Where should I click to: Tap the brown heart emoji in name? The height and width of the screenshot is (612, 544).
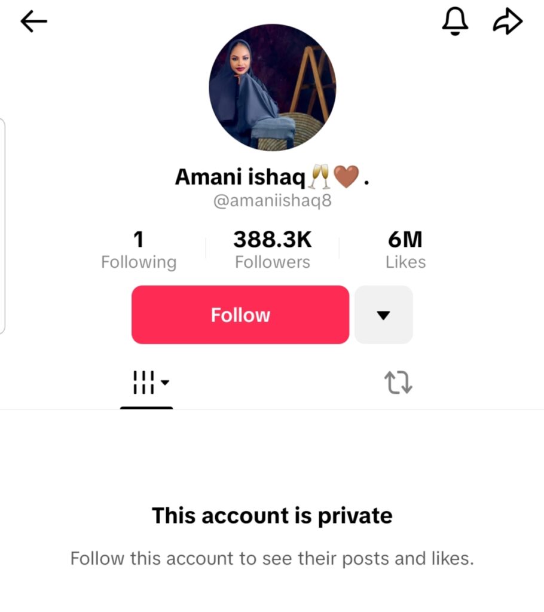(346, 177)
